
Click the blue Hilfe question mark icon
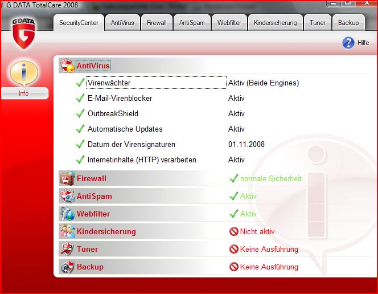pos(348,43)
